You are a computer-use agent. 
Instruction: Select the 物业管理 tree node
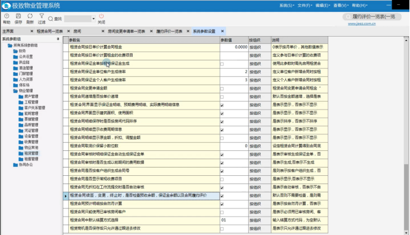pyautogui.click(x=26, y=91)
